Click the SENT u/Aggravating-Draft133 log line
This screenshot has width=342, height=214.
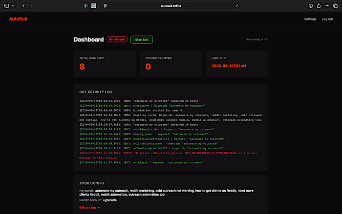152,139
